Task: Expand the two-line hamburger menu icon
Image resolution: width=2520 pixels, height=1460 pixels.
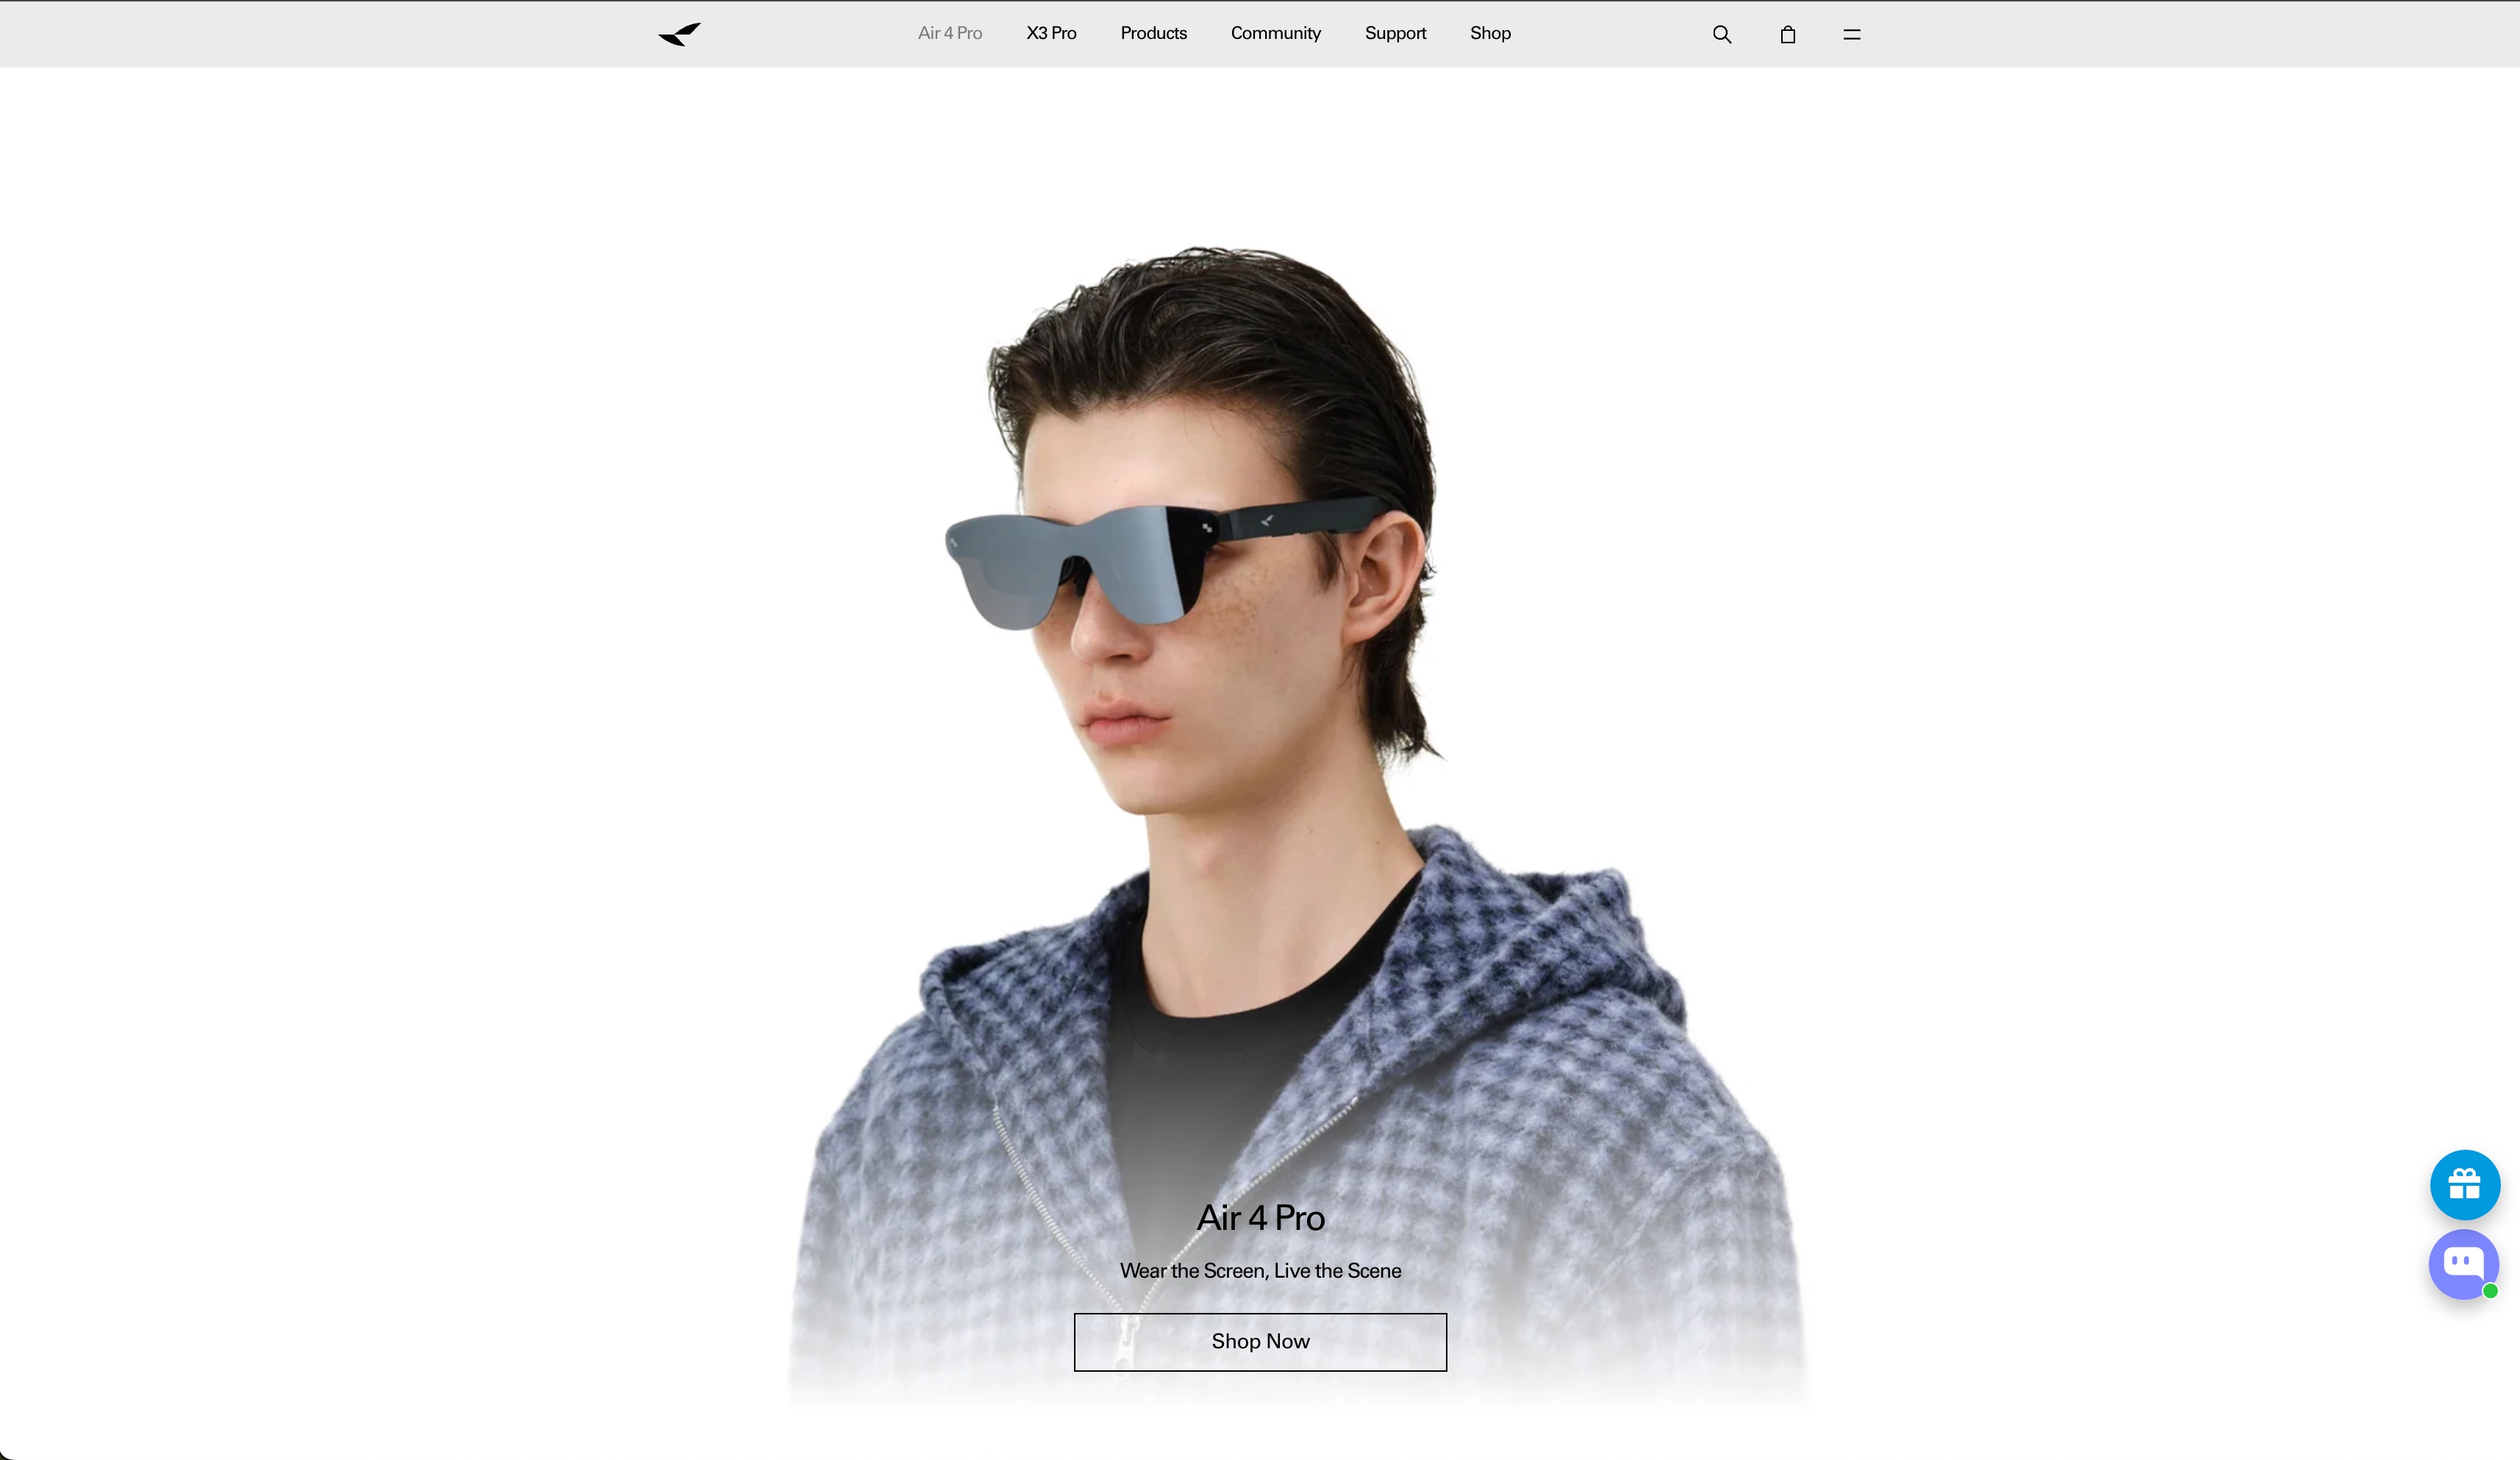Action: coord(1851,34)
